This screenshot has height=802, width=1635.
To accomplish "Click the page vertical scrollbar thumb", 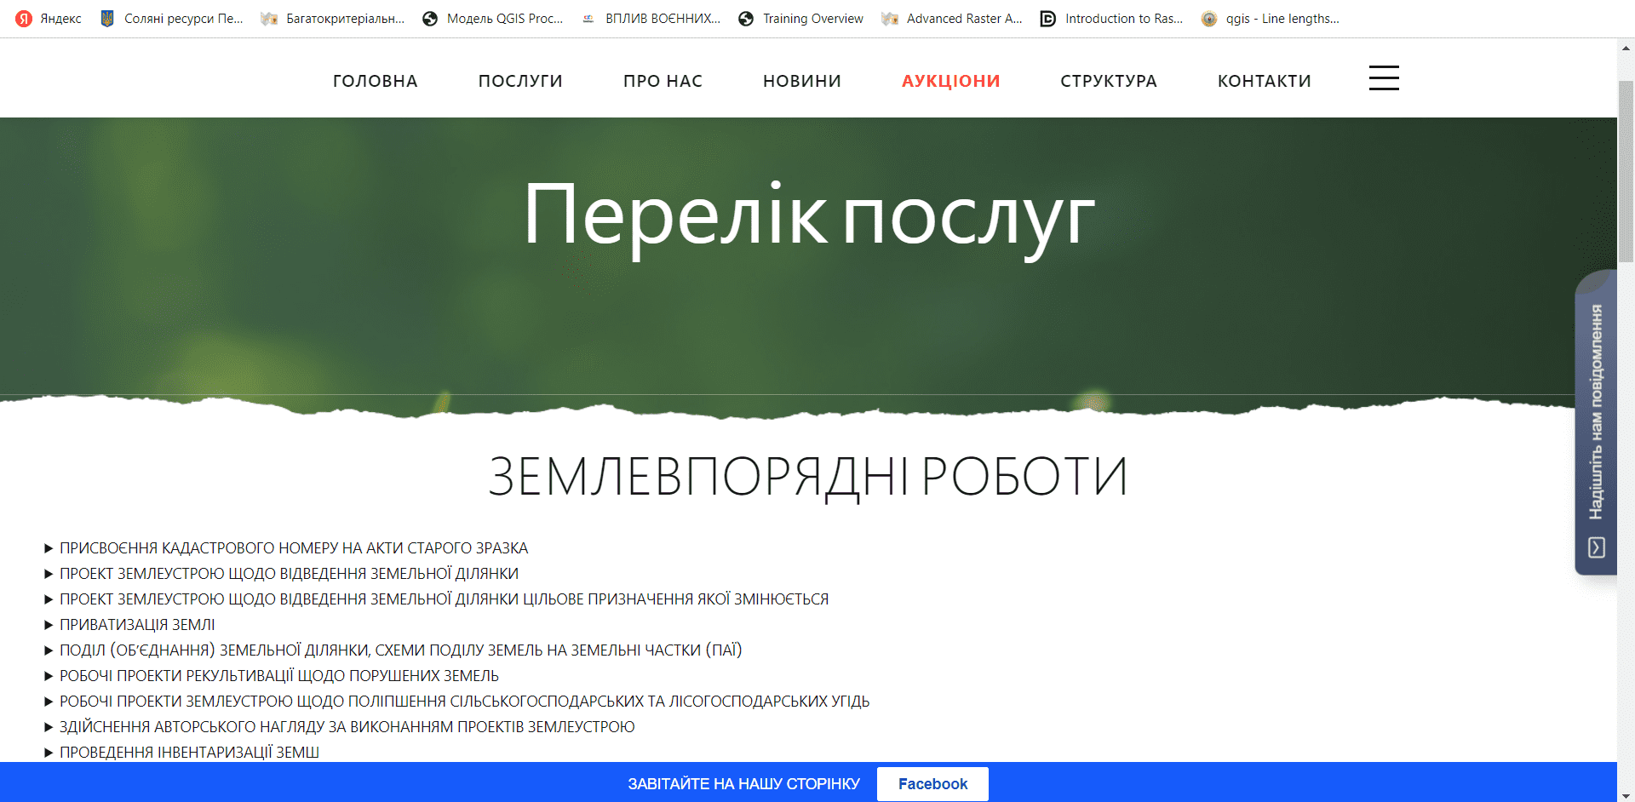I will tap(1626, 170).
